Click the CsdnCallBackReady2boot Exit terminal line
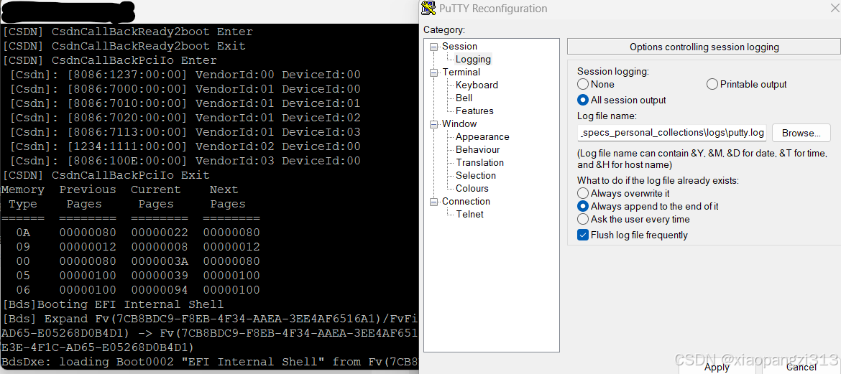Image resolution: width=841 pixels, height=374 pixels. (124, 46)
